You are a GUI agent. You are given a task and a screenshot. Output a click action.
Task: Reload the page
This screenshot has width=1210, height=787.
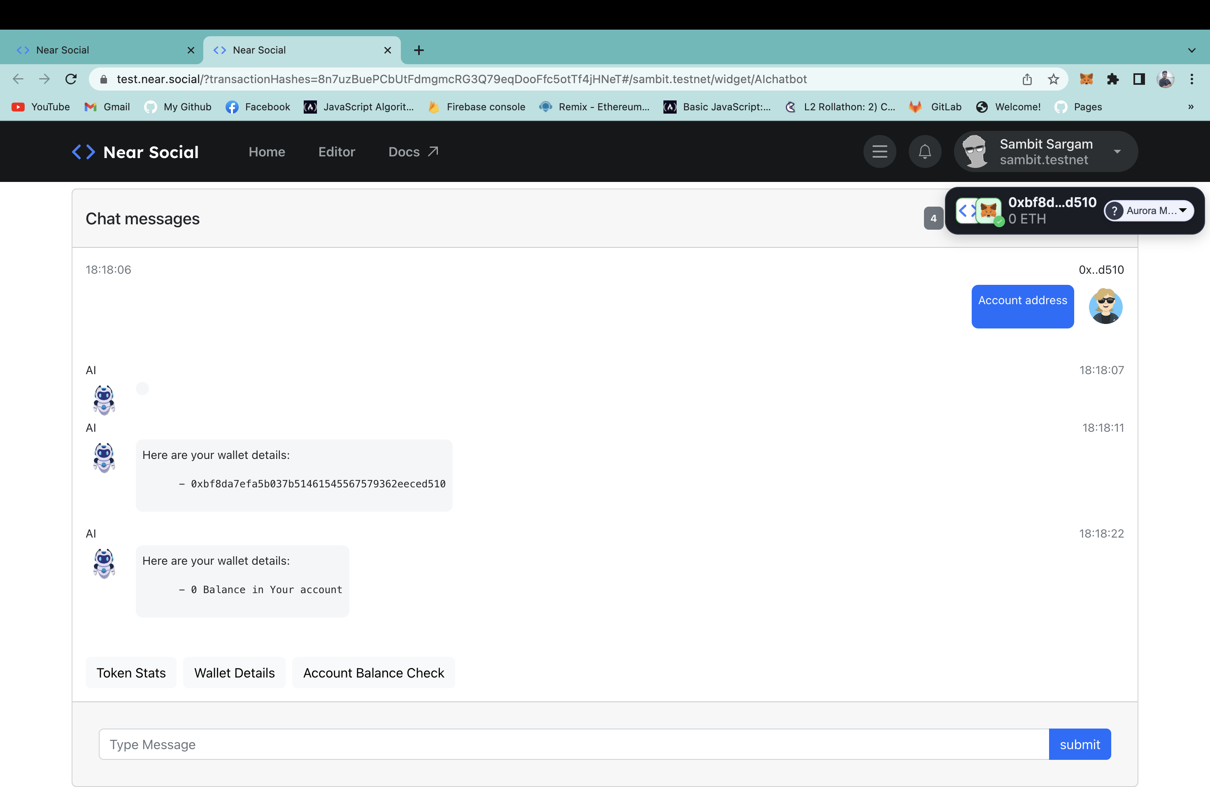[x=71, y=79]
